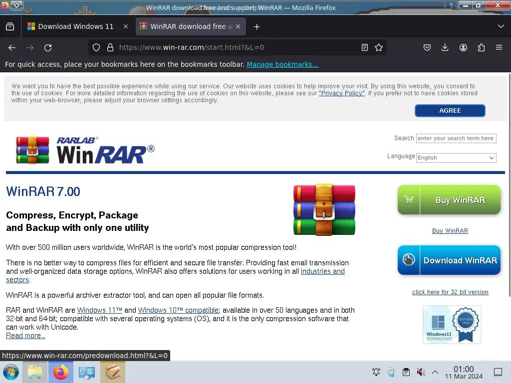Open the system settings monitor taskbar icon
Image resolution: width=511 pixels, height=383 pixels.
click(x=86, y=372)
